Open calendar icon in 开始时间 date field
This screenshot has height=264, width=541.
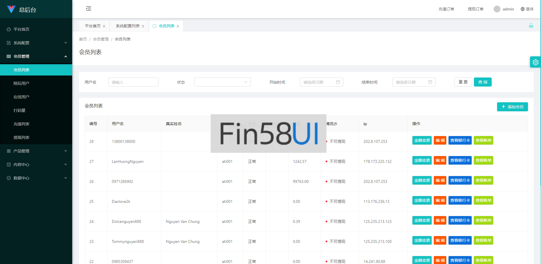(338, 82)
